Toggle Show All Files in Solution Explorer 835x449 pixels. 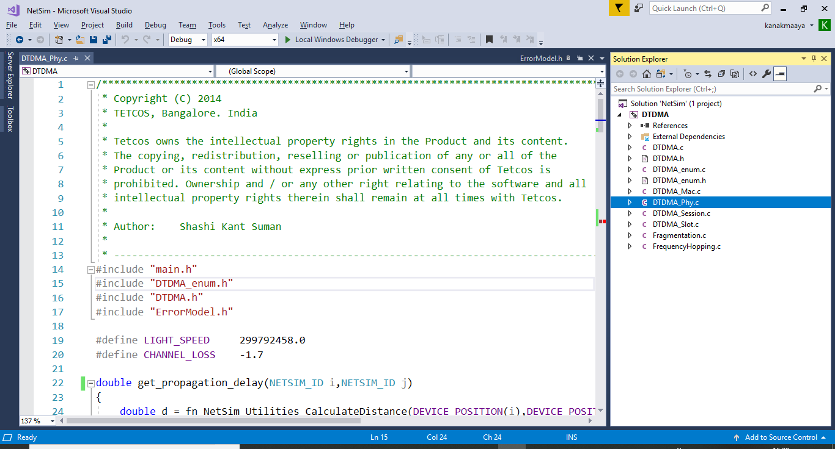pos(735,74)
